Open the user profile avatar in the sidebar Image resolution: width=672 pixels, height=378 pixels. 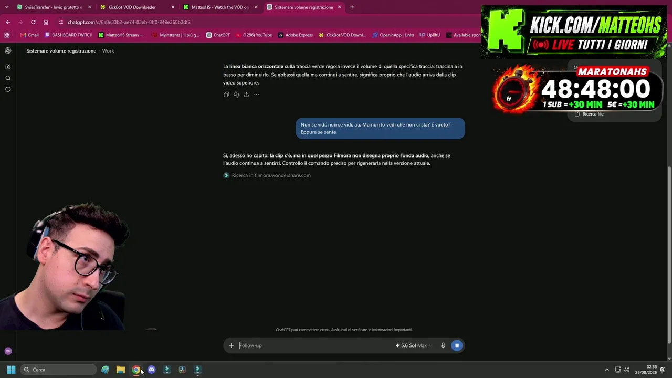[8, 351]
